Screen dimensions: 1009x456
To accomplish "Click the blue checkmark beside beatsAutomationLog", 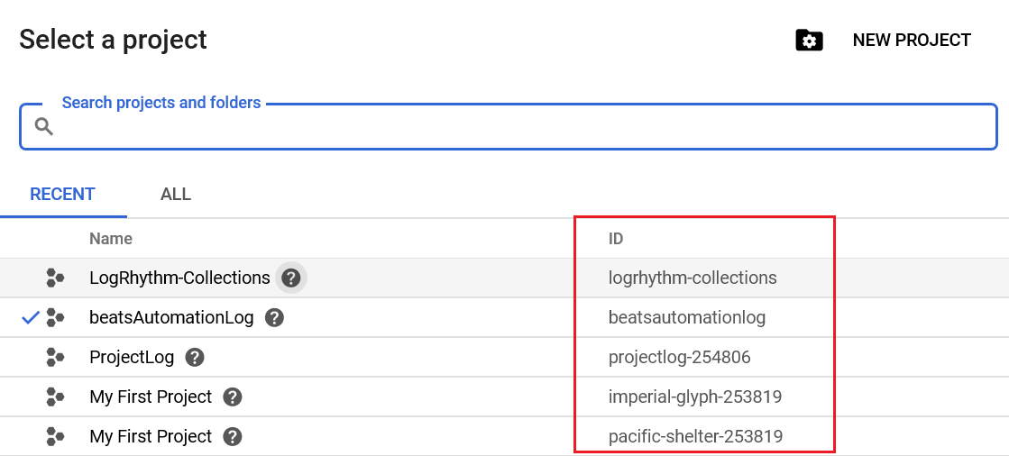I will [x=30, y=317].
